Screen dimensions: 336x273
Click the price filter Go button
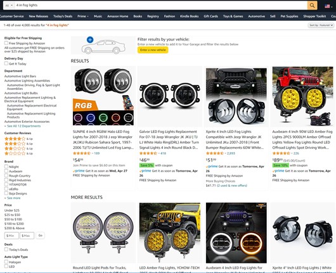(41, 236)
